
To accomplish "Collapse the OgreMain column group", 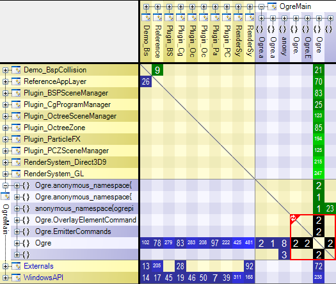I will 261,6.
